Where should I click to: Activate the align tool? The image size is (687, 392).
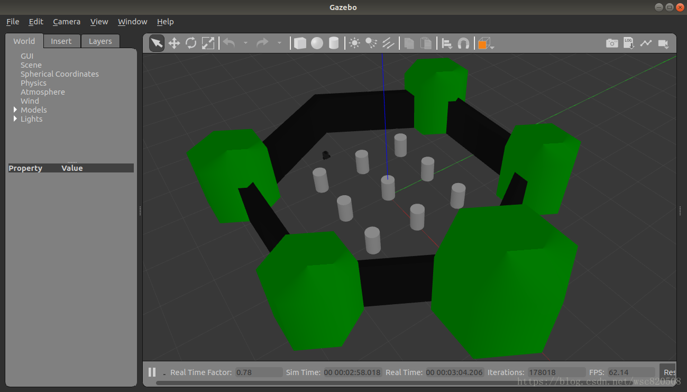447,43
